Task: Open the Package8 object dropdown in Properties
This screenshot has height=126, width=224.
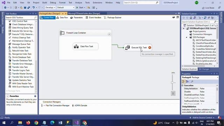Action: (x=218, y=77)
